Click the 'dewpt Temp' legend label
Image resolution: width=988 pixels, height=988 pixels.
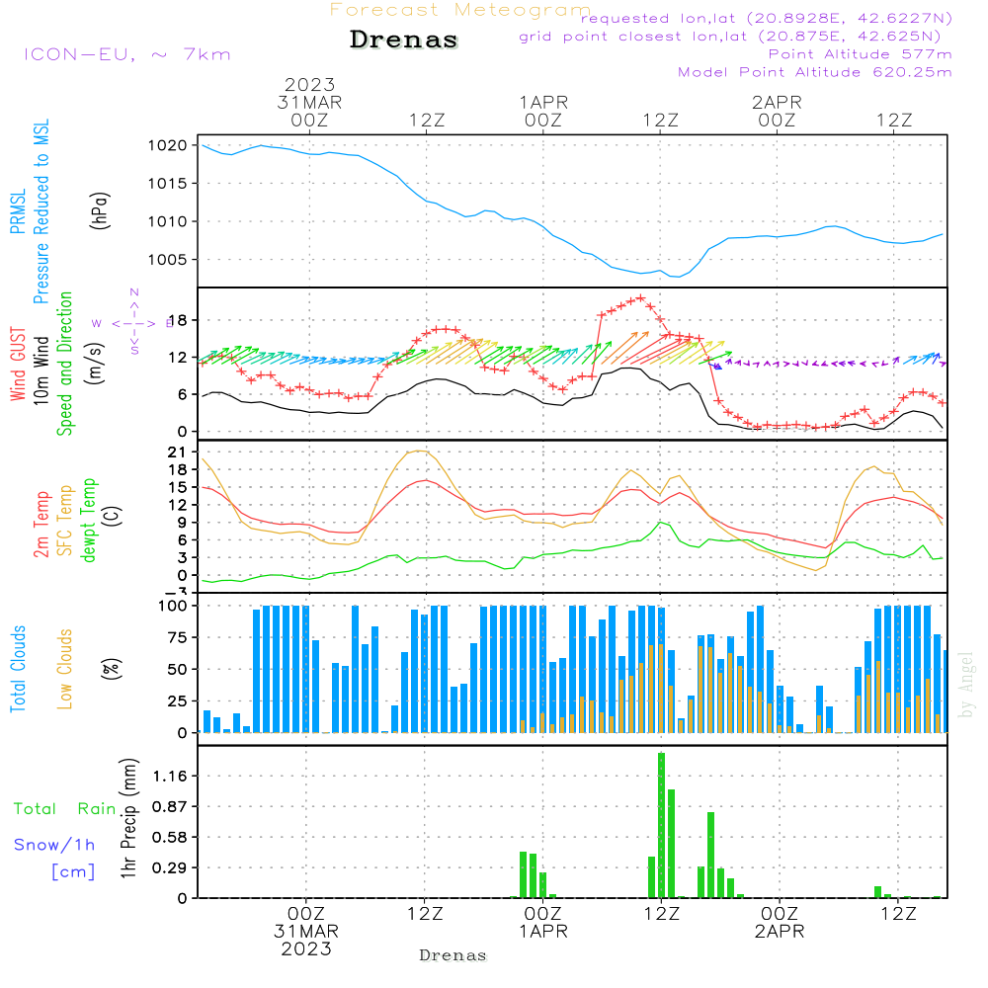click(x=88, y=520)
